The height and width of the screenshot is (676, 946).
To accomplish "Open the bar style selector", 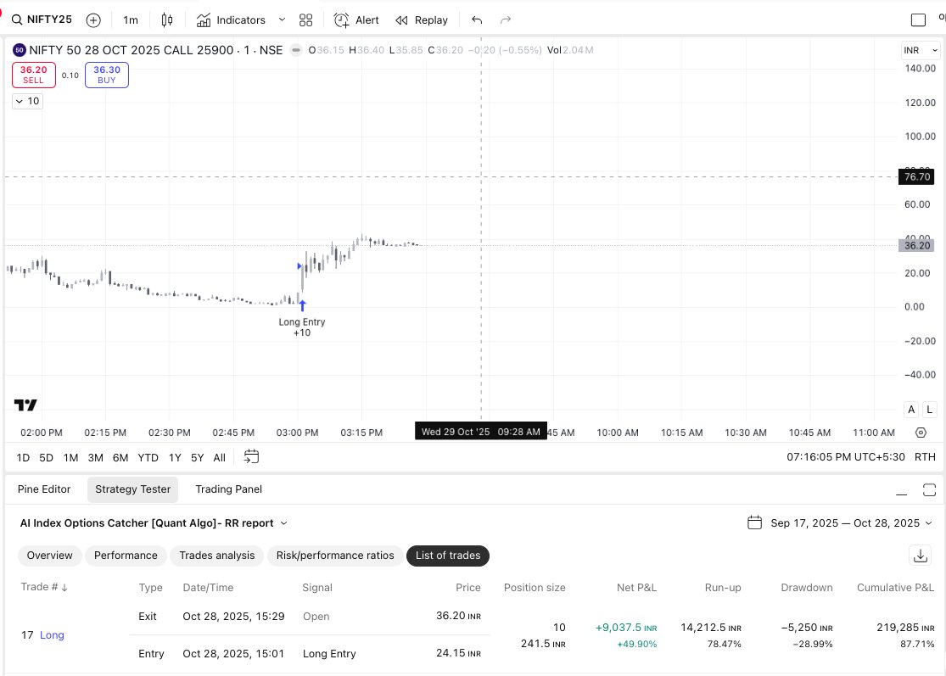I will [167, 19].
